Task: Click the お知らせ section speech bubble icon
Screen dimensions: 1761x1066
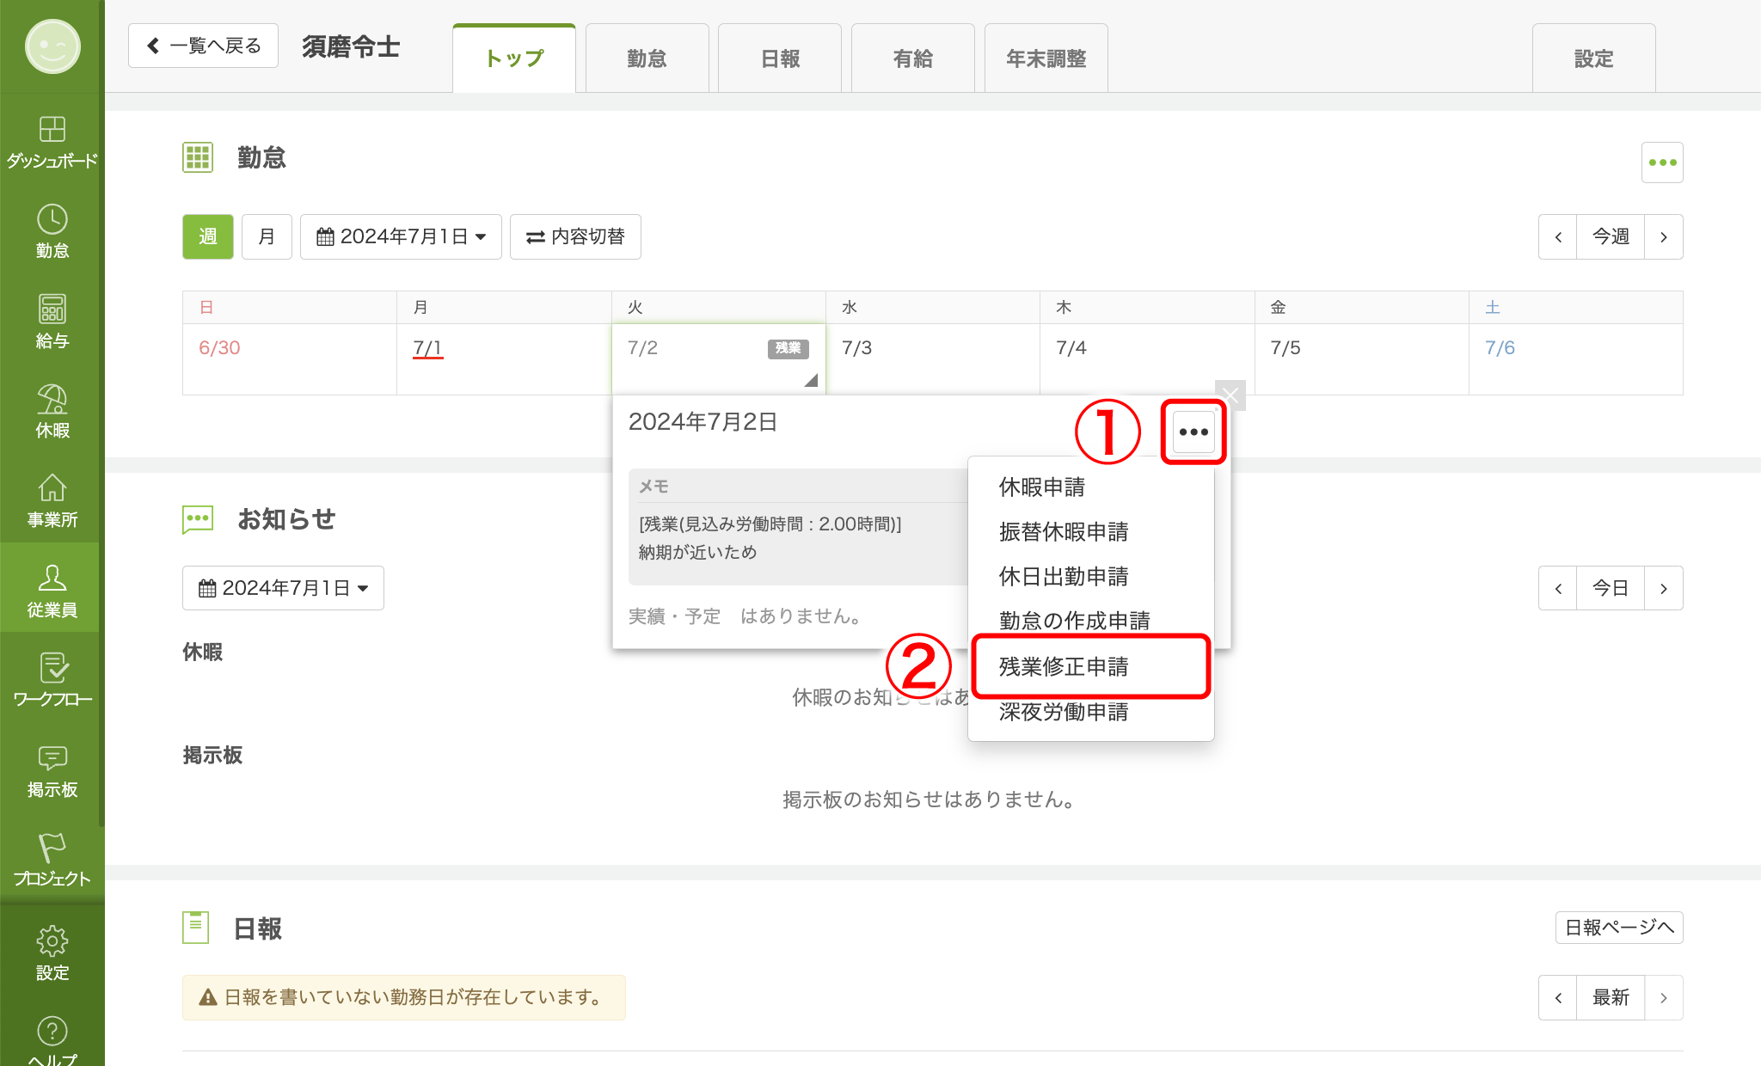Action: pyautogui.click(x=198, y=519)
